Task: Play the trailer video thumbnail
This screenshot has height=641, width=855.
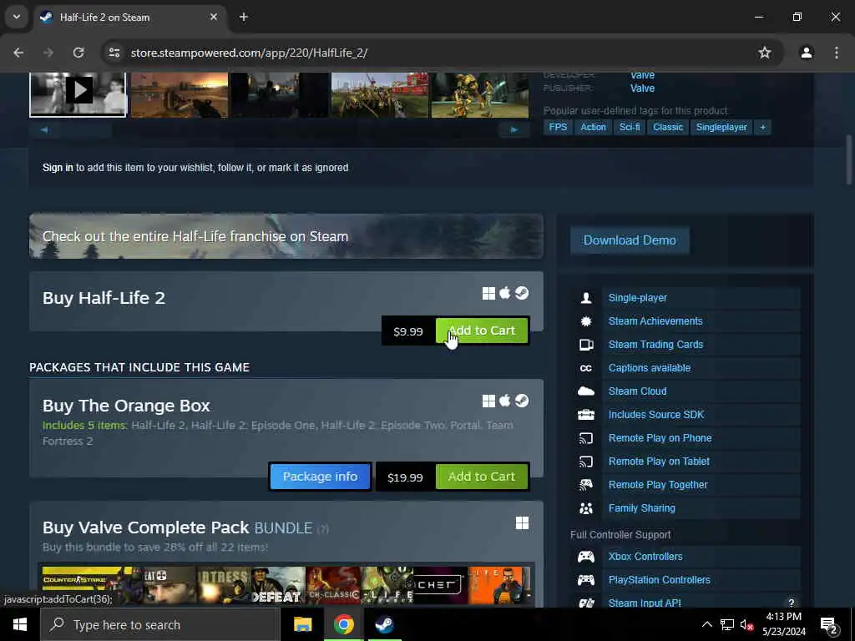Action: [x=78, y=94]
